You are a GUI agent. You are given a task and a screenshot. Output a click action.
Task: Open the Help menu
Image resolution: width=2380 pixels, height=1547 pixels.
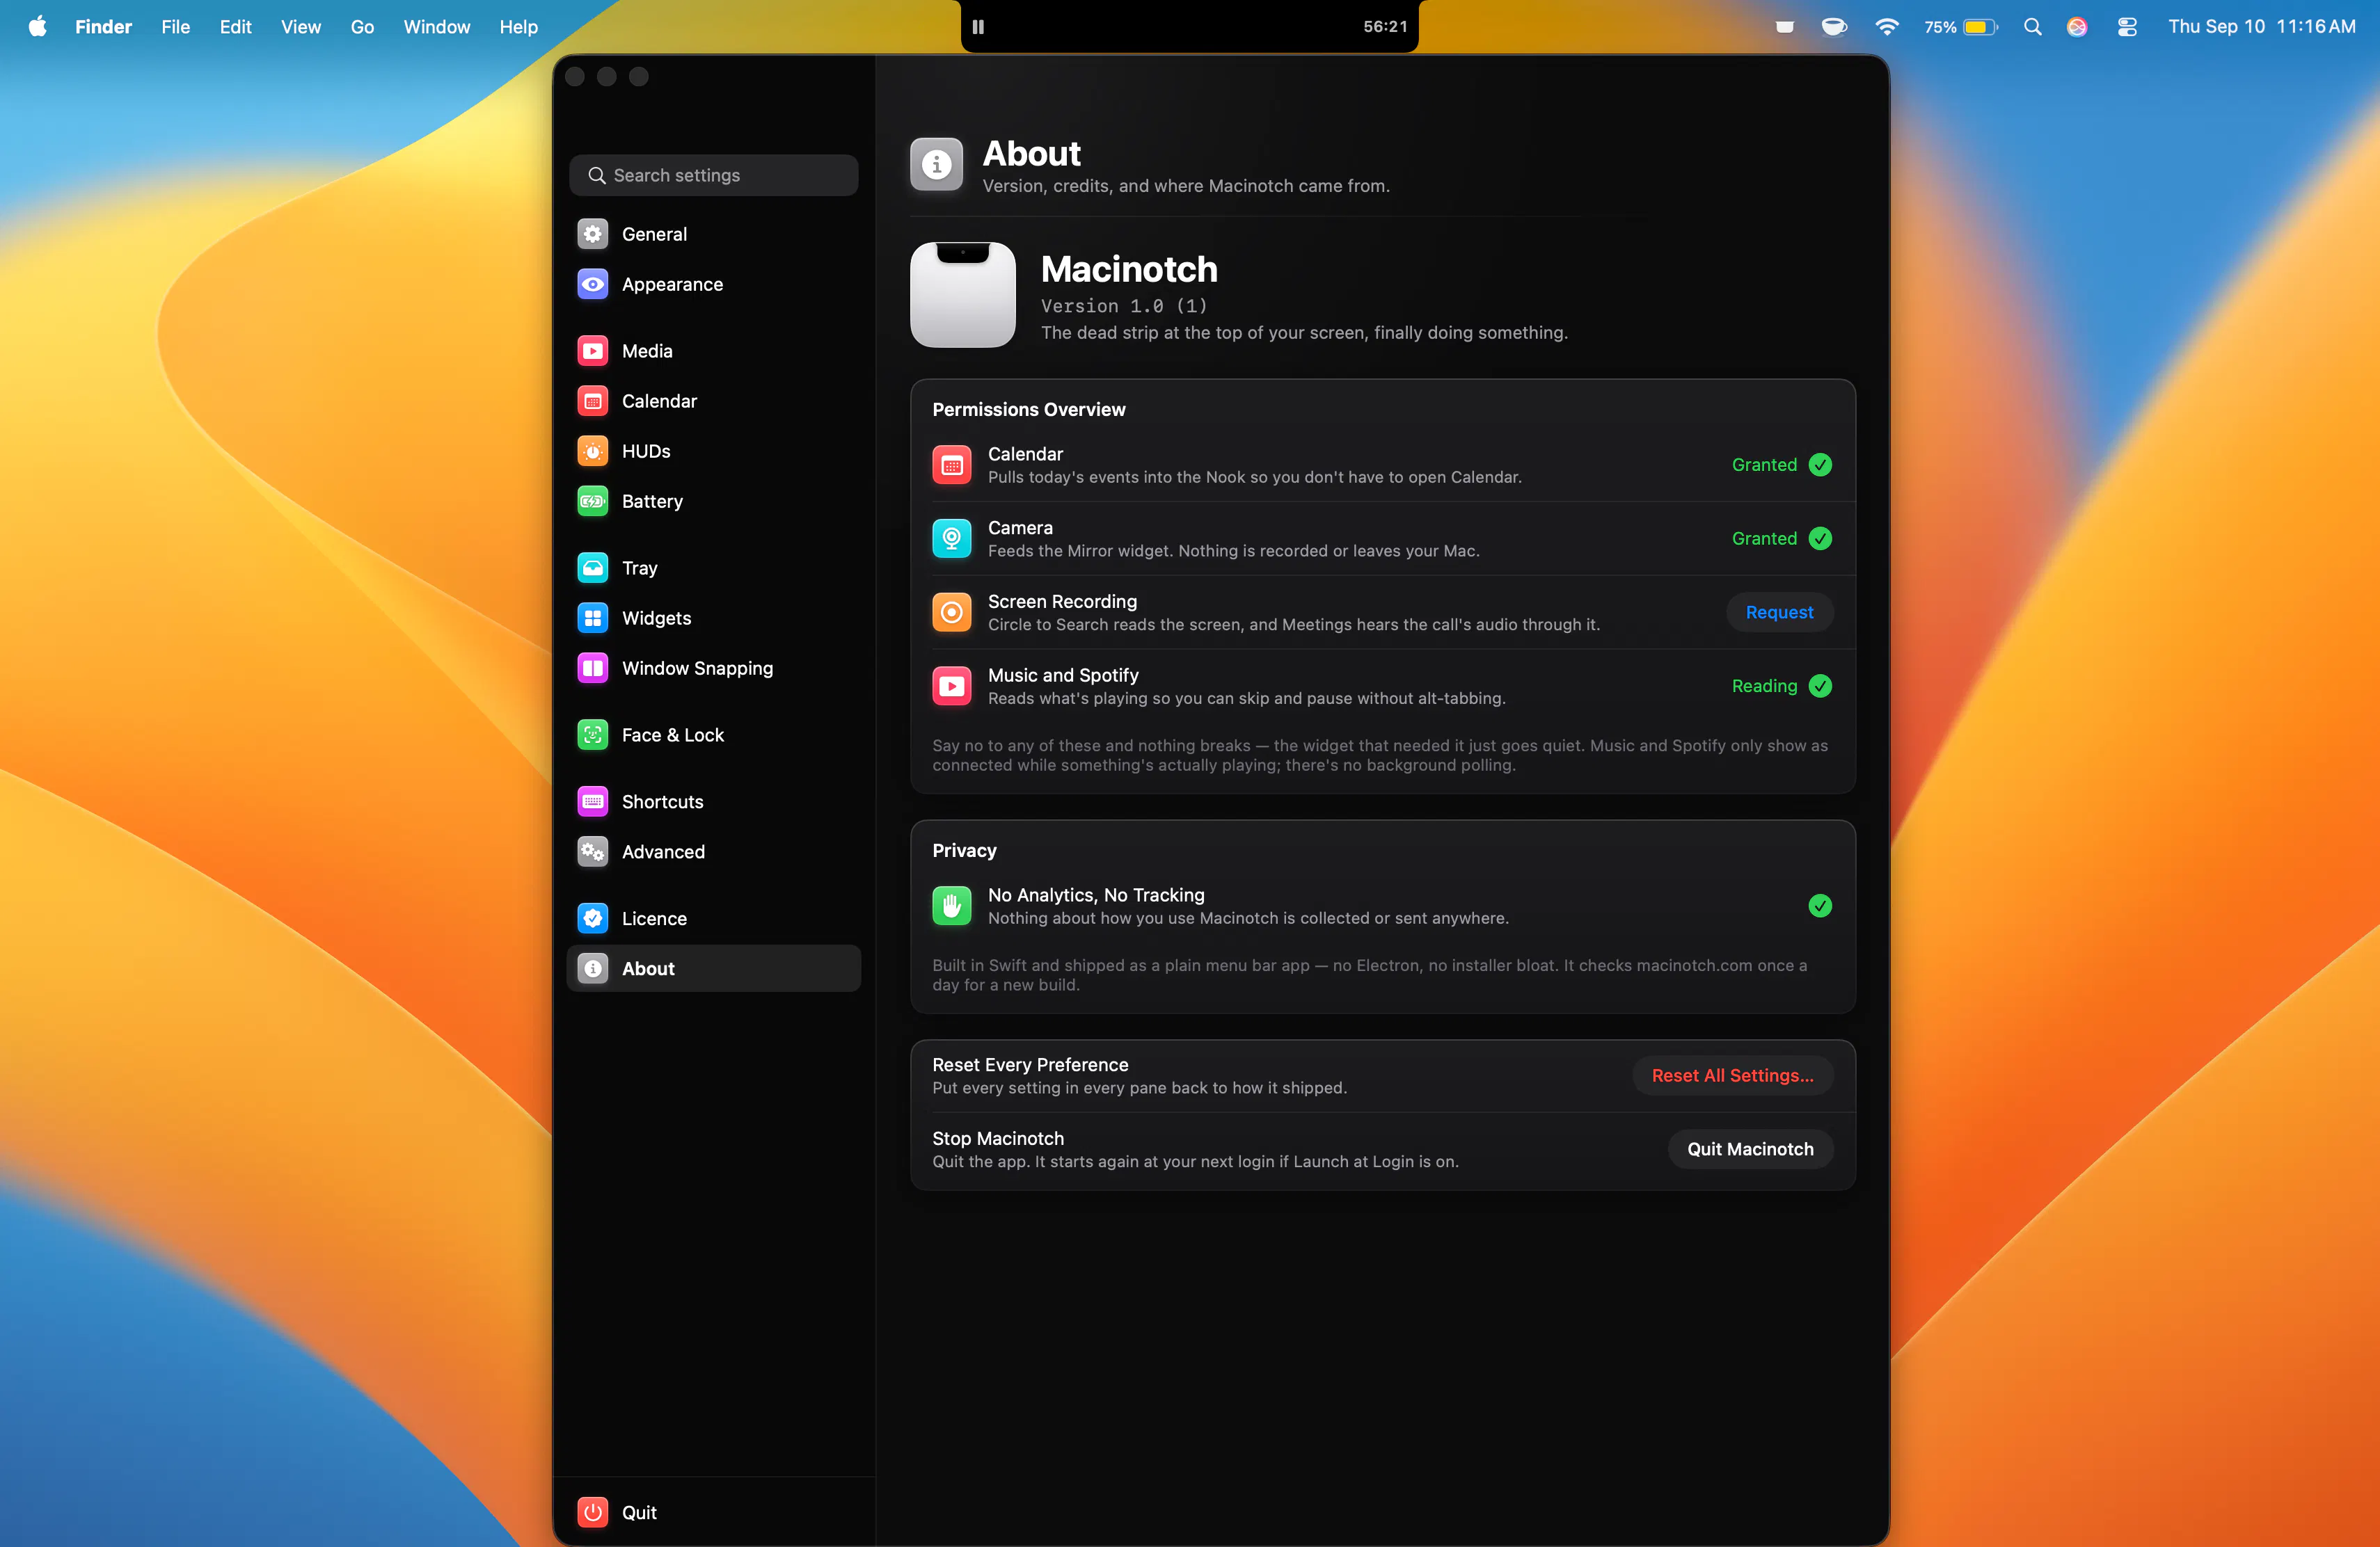click(x=519, y=27)
